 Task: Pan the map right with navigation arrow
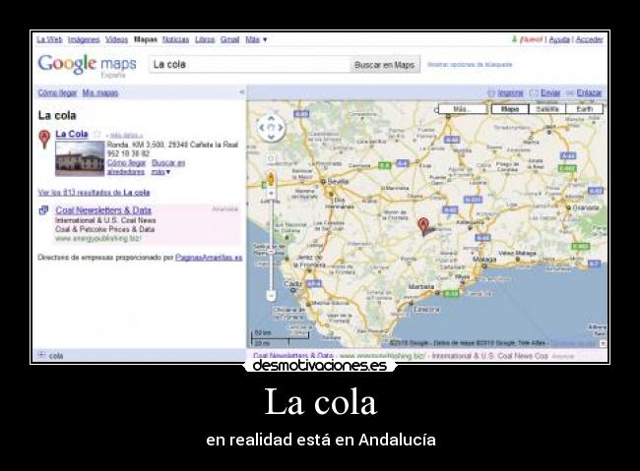click(280, 128)
